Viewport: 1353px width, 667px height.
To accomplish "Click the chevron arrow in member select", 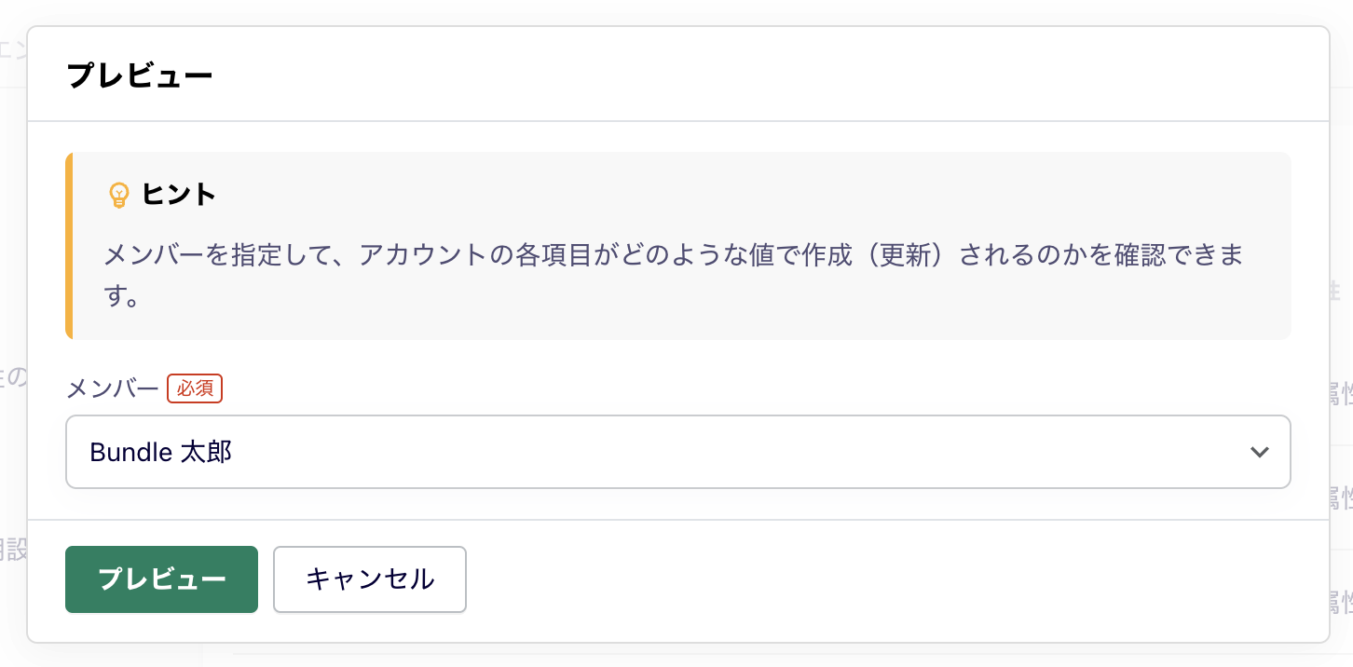I will click(x=1259, y=452).
